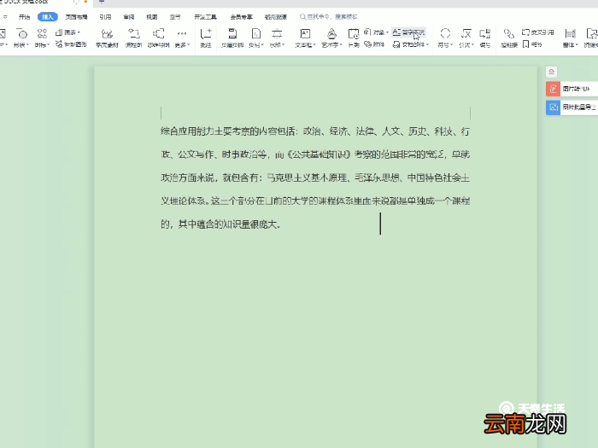598x448 pixels.
Task: Open the 图标 icon library
Action: [42, 34]
